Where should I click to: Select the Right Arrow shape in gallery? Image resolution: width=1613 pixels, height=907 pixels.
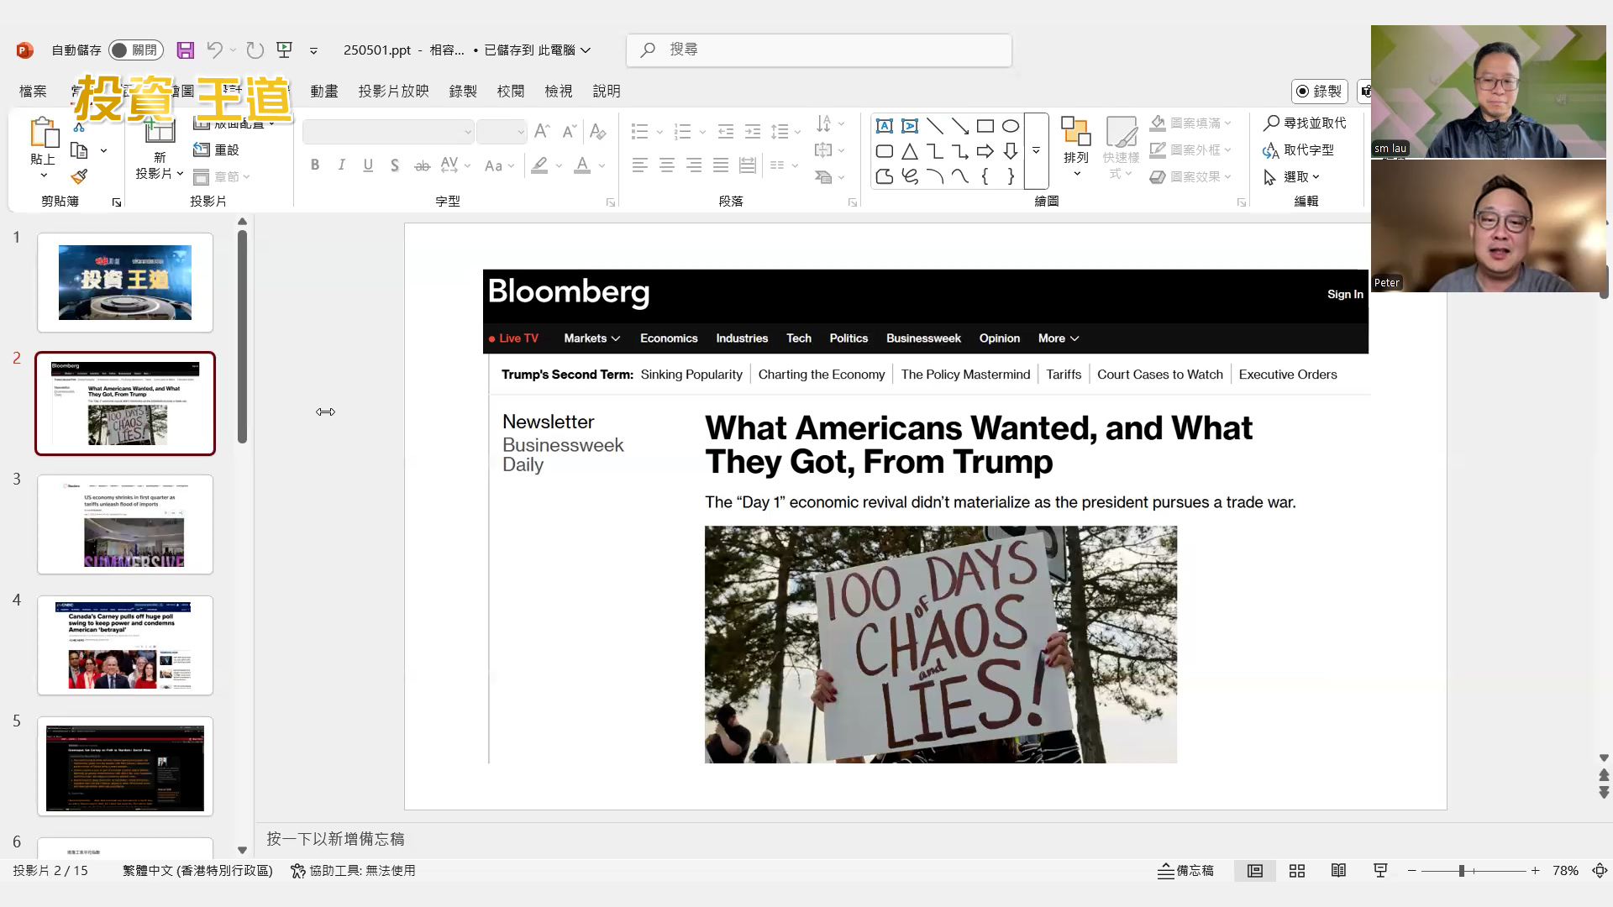(x=985, y=151)
